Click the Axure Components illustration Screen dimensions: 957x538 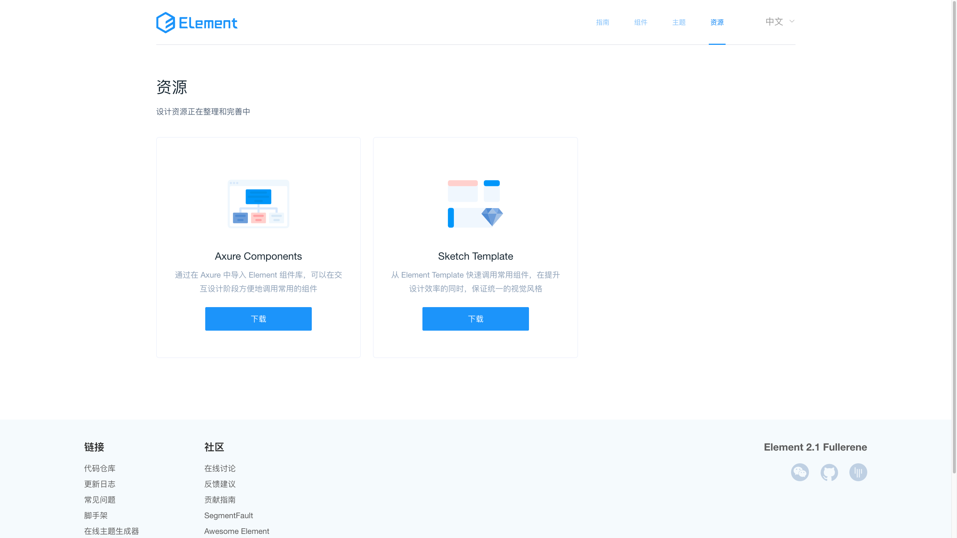pos(258,204)
